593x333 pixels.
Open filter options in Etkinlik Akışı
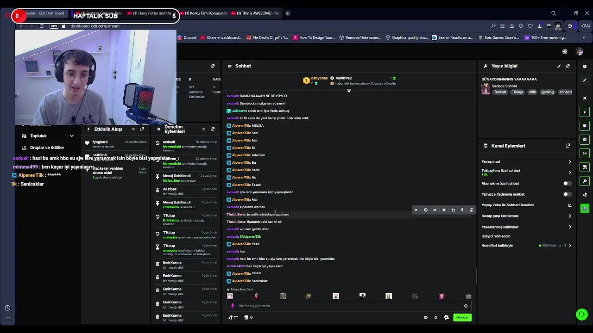click(x=133, y=129)
